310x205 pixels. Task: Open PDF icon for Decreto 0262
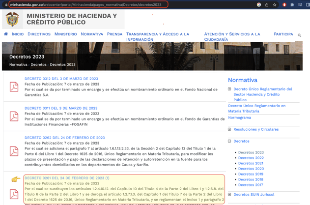[14, 151]
